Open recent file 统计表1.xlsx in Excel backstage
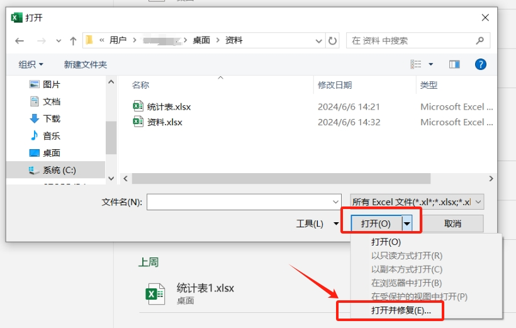The width and height of the screenshot is (516, 328). click(x=205, y=288)
